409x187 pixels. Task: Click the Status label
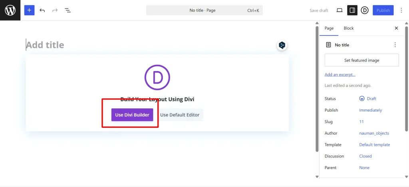coord(330,99)
